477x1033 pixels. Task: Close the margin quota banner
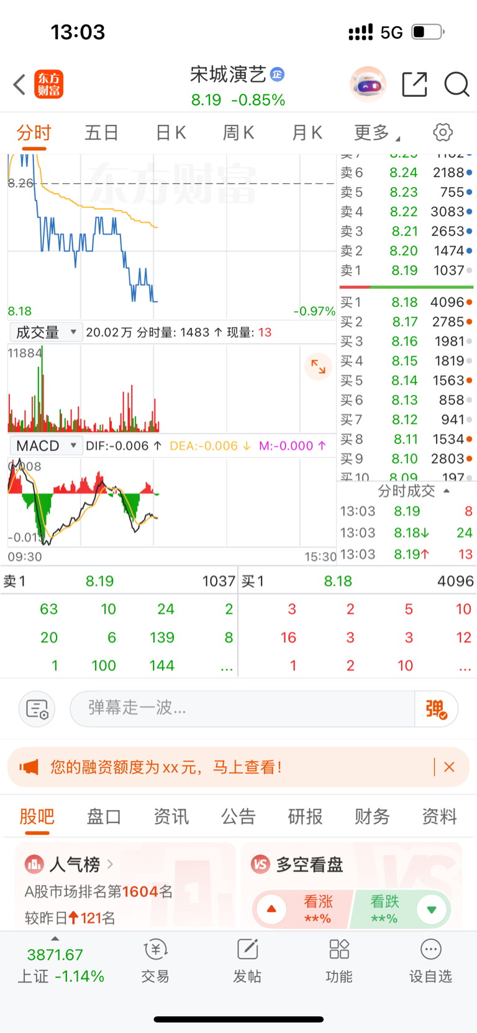point(449,767)
